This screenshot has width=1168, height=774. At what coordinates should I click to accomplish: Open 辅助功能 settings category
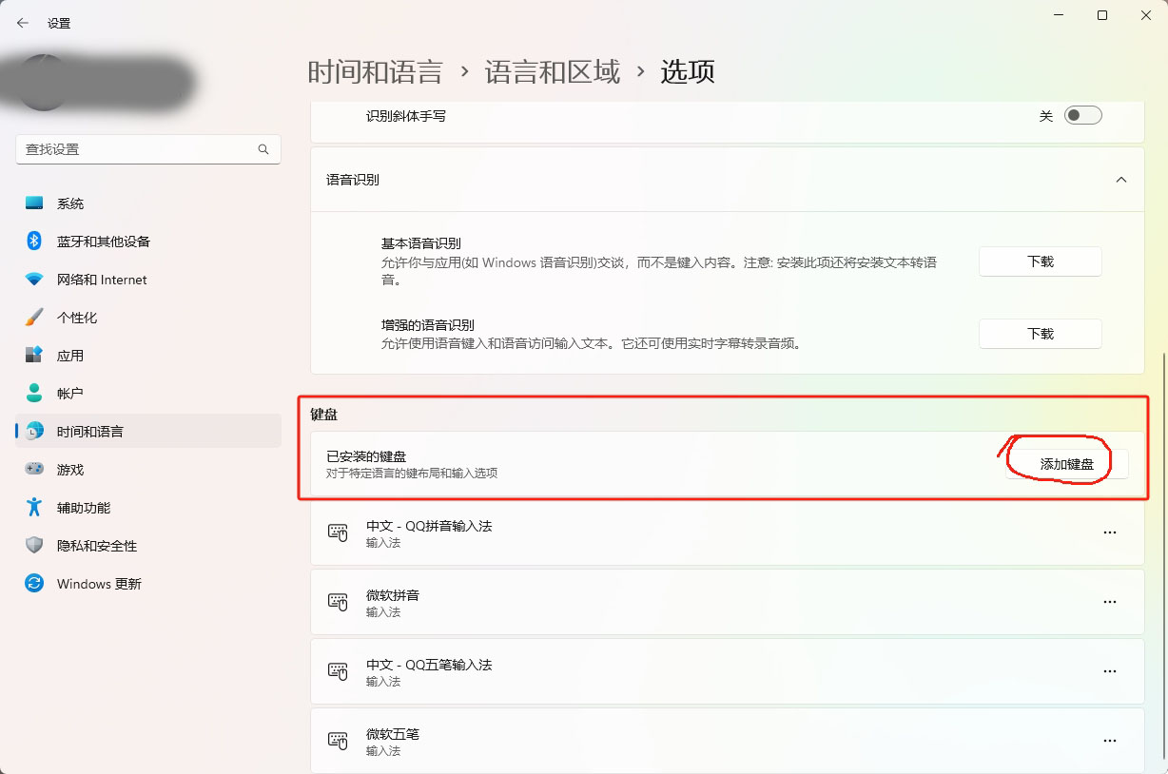pyautogui.click(x=148, y=507)
